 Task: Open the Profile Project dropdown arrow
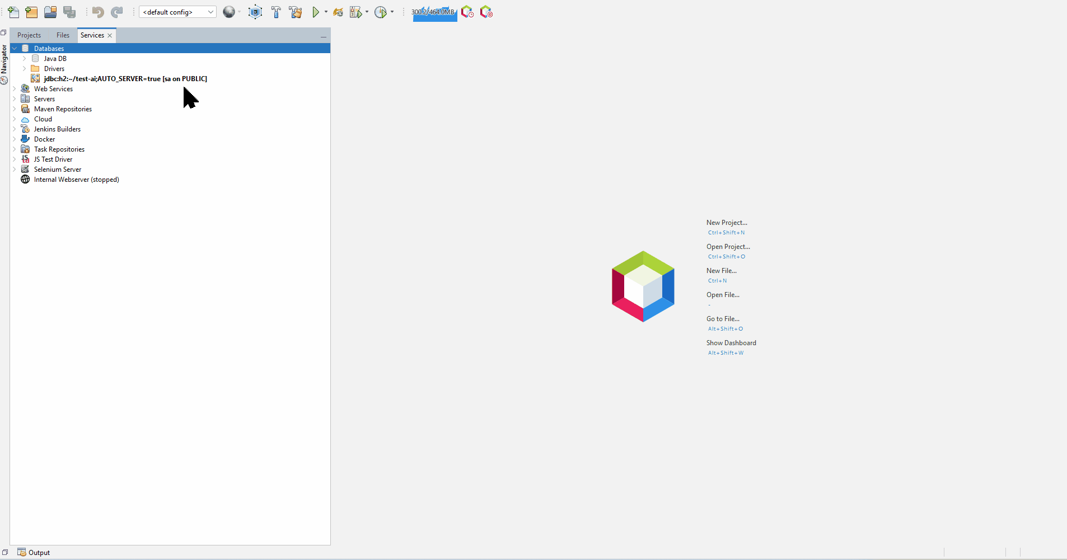(392, 12)
